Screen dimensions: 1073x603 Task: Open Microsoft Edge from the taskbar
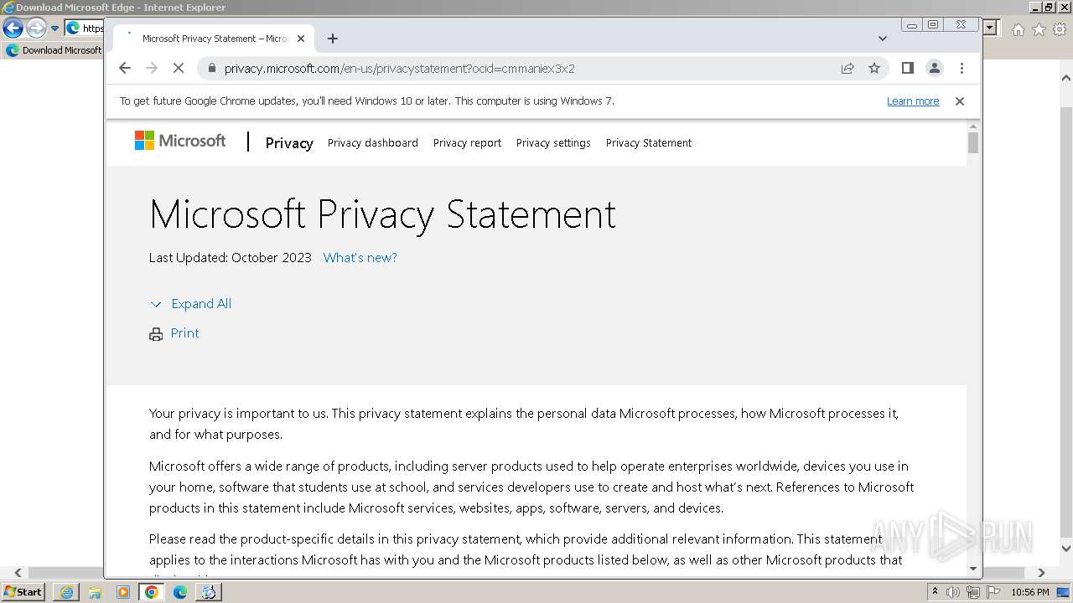click(180, 592)
